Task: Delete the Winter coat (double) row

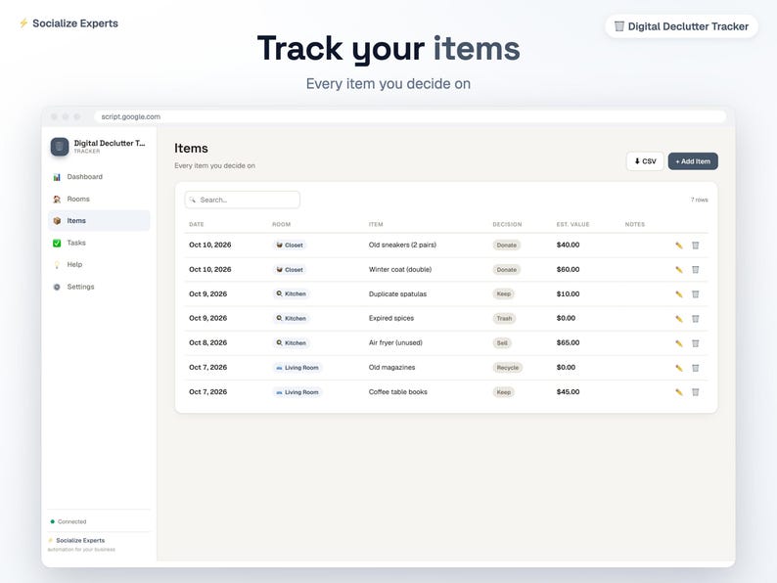Action: pyautogui.click(x=695, y=269)
